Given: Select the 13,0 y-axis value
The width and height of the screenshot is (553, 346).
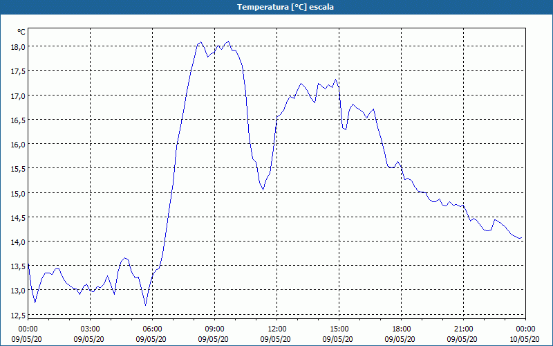Looking at the screenshot, I should pyautogui.click(x=18, y=291).
